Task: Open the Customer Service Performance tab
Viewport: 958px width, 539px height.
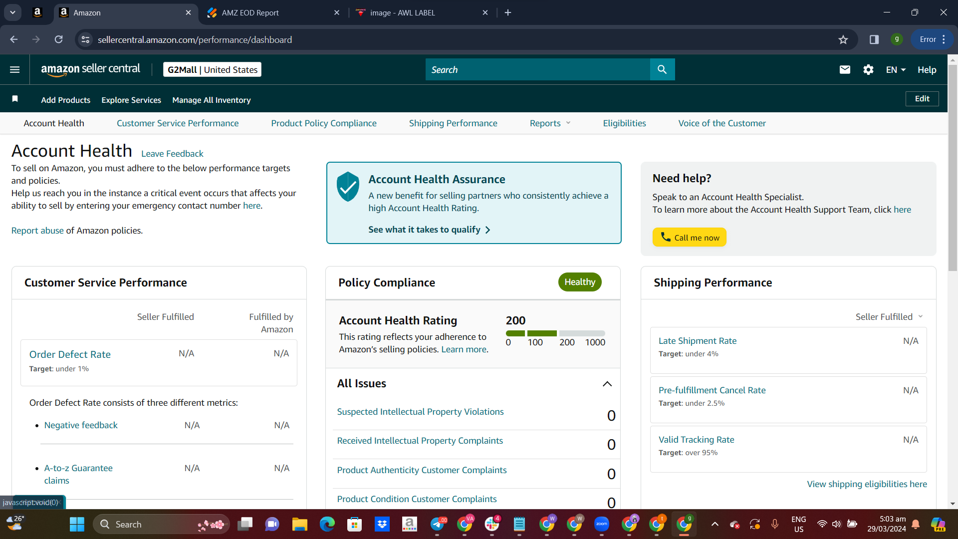Action: click(x=178, y=123)
